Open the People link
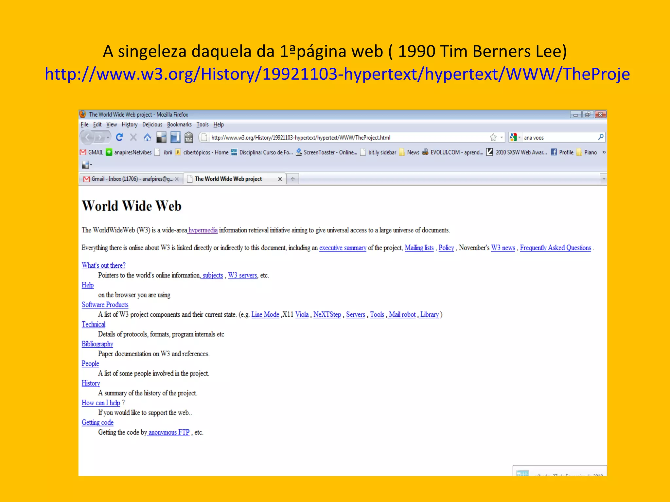 tap(90, 364)
